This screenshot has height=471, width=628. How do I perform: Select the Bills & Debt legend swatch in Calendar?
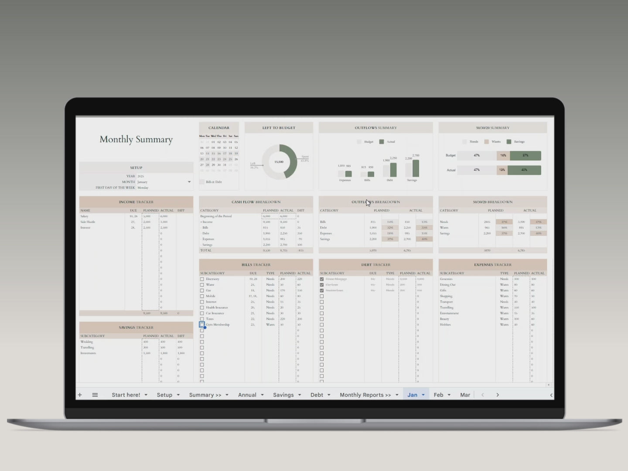coord(202,182)
